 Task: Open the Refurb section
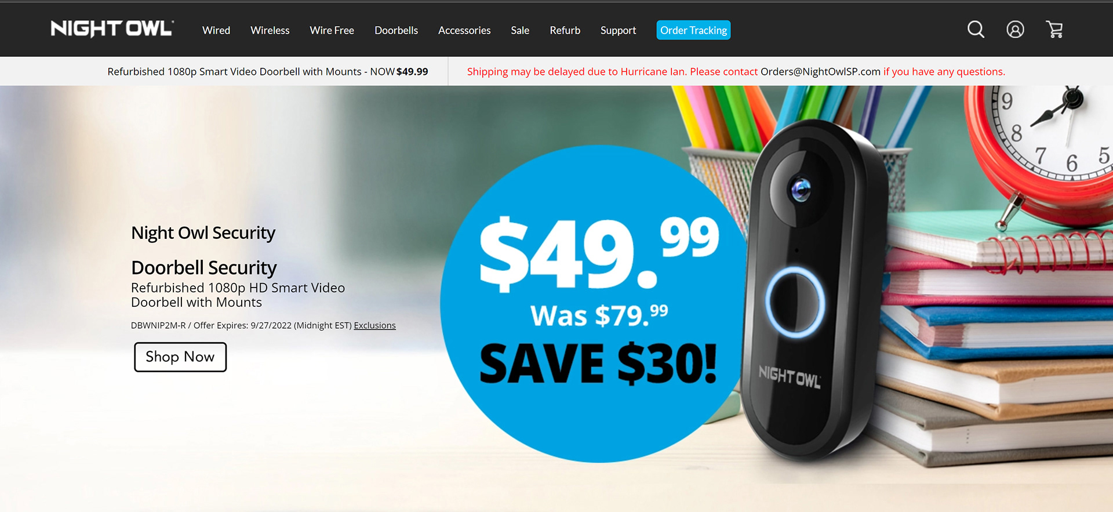point(565,30)
